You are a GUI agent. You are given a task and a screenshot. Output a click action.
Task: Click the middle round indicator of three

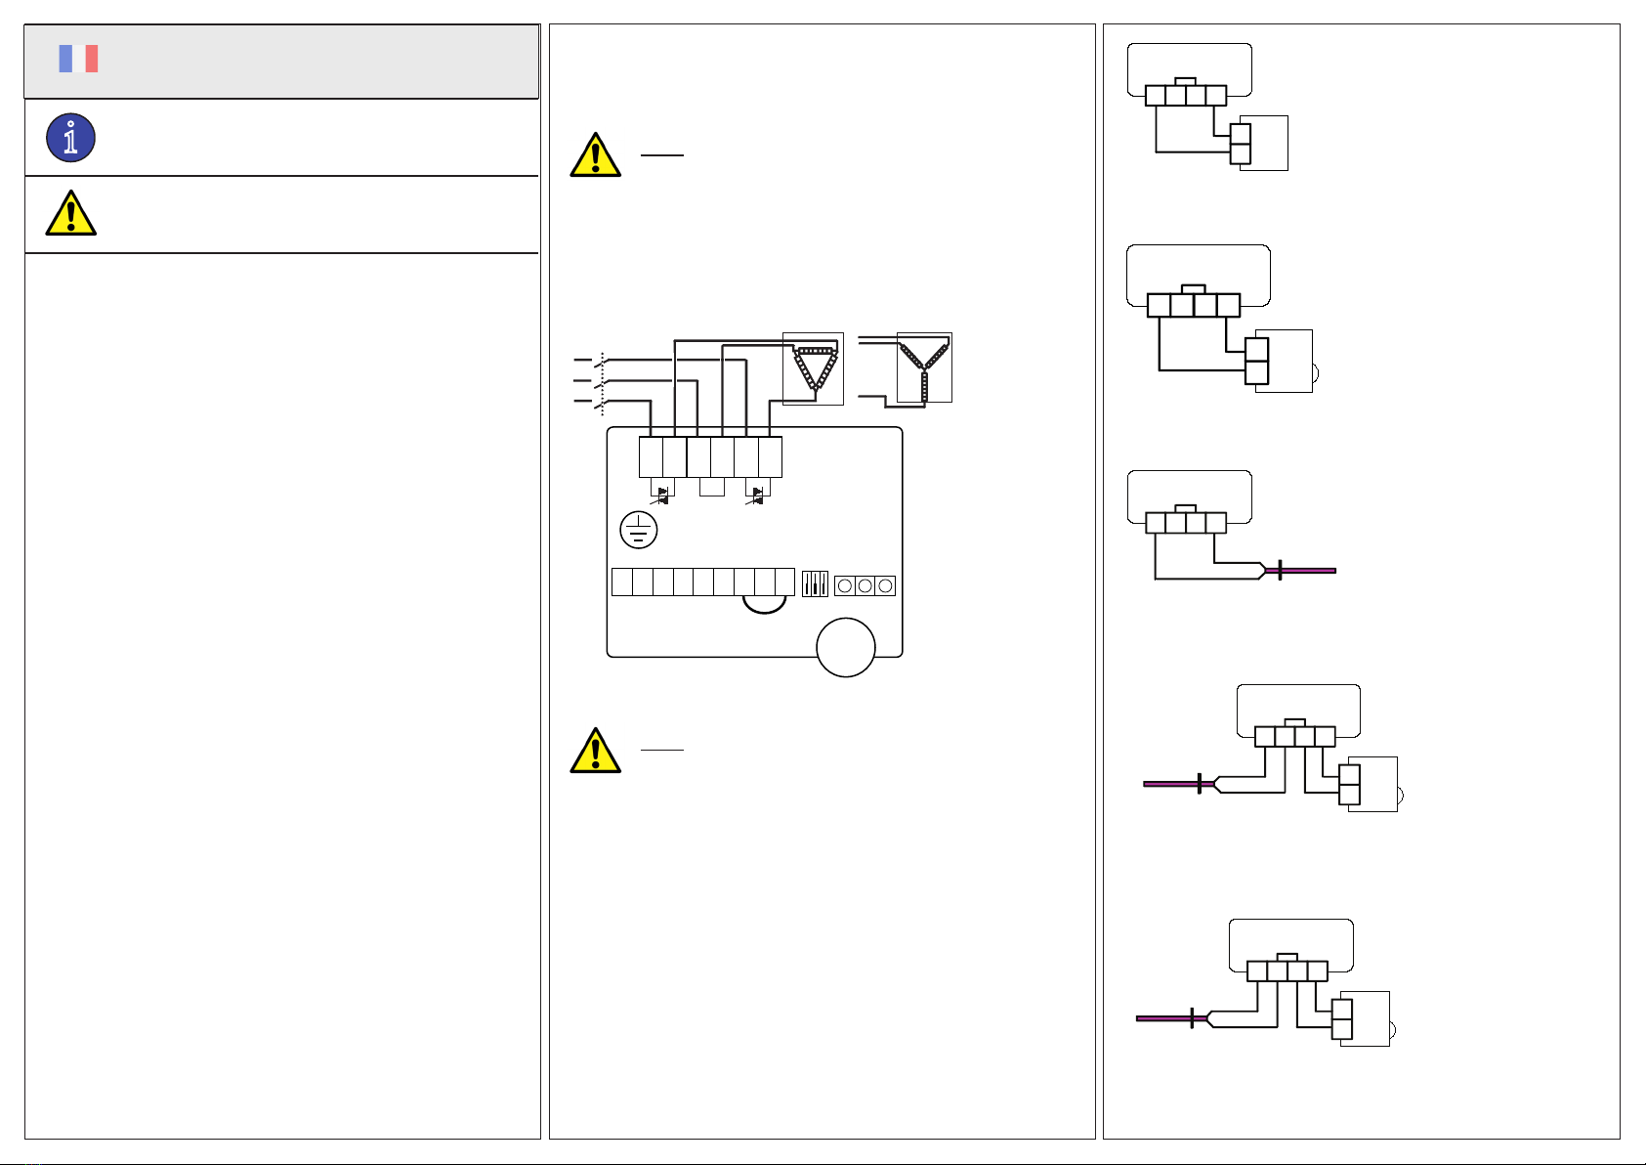[865, 585]
